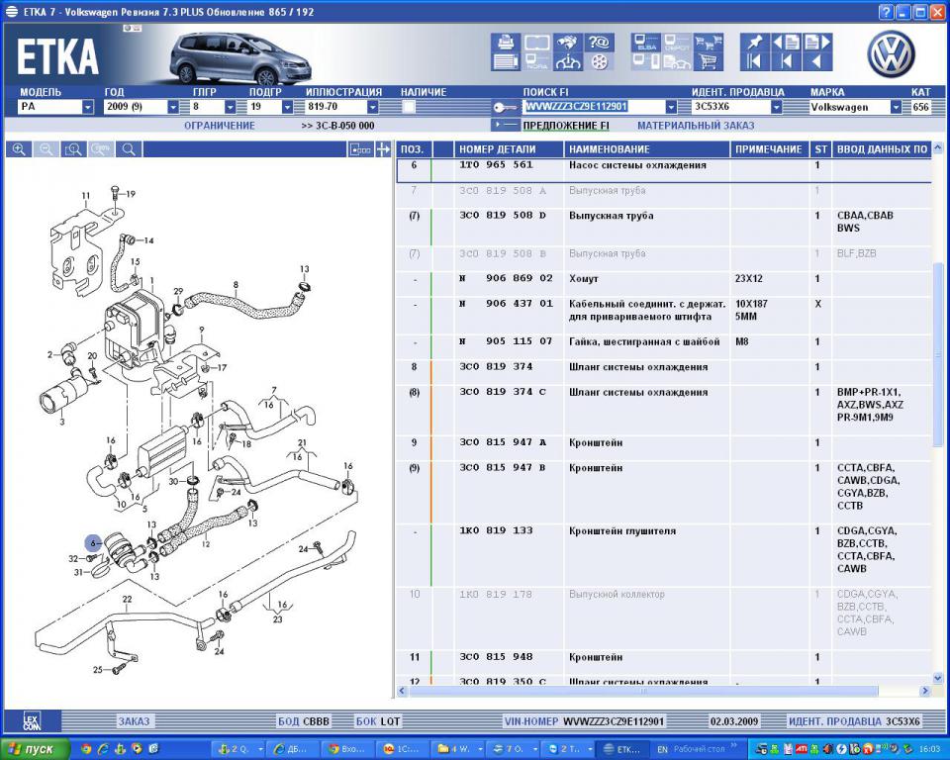The height and width of the screenshot is (760, 950).
Task: Go to next illustration page icon
Action: click(817, 43)
